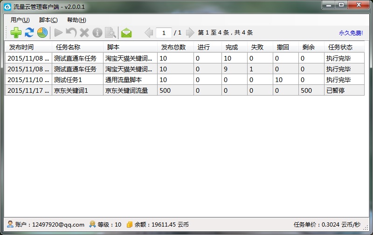This screenshot has height=235, width=373.
Task: Select the 测试任务1 task name cell
Action: click(x=77, y=80)
